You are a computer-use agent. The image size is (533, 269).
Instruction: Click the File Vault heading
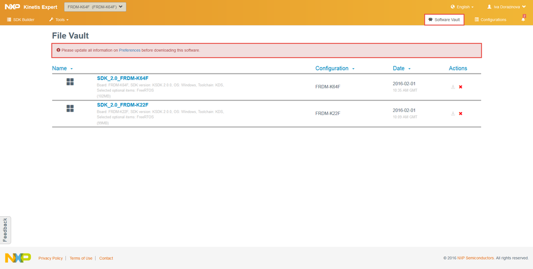(x=70, y=36)
